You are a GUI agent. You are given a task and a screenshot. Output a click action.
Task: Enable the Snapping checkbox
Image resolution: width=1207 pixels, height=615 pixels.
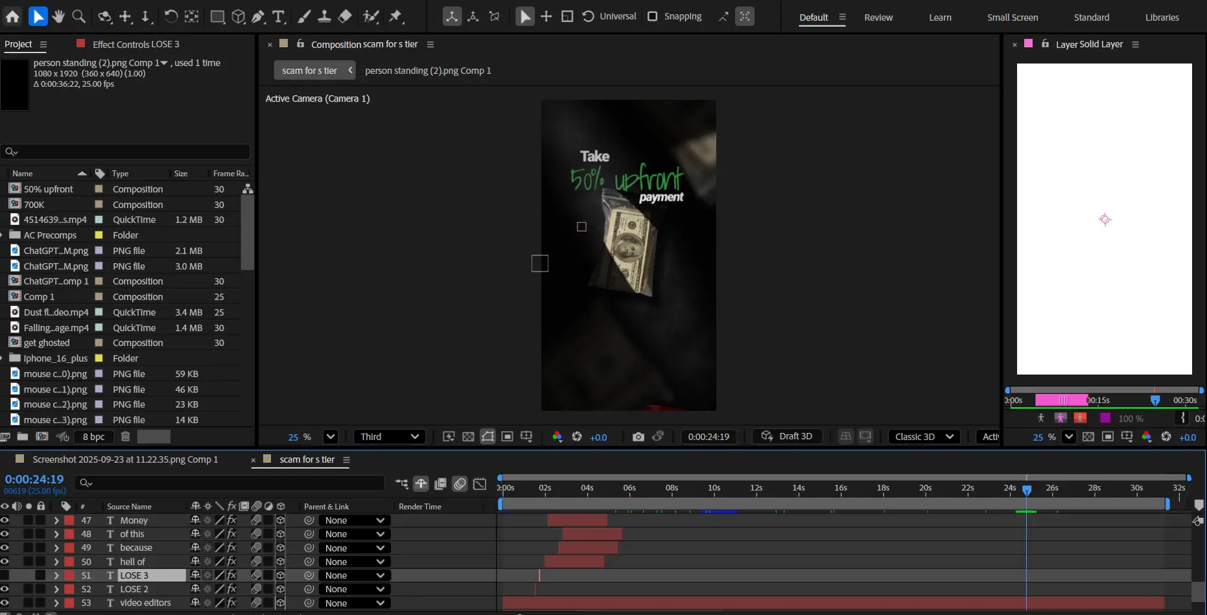[653, 16]
